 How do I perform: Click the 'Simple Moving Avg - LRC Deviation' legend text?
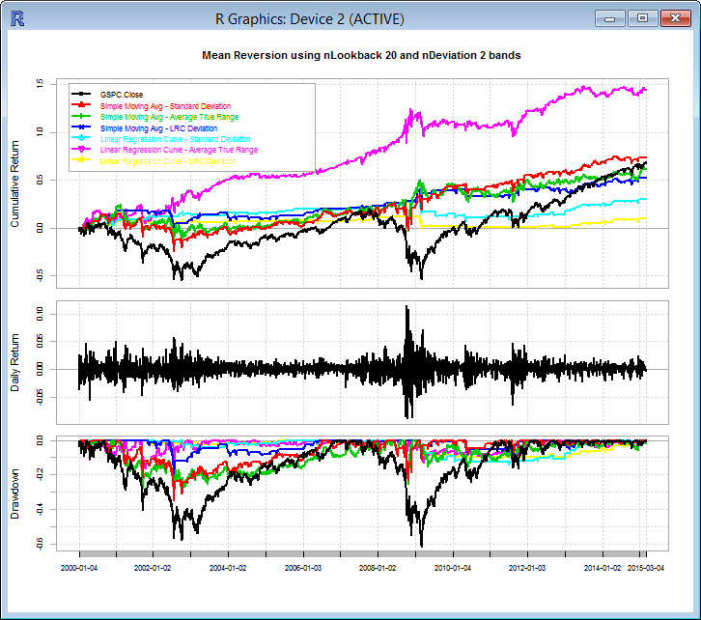click(x=158, y=128)
